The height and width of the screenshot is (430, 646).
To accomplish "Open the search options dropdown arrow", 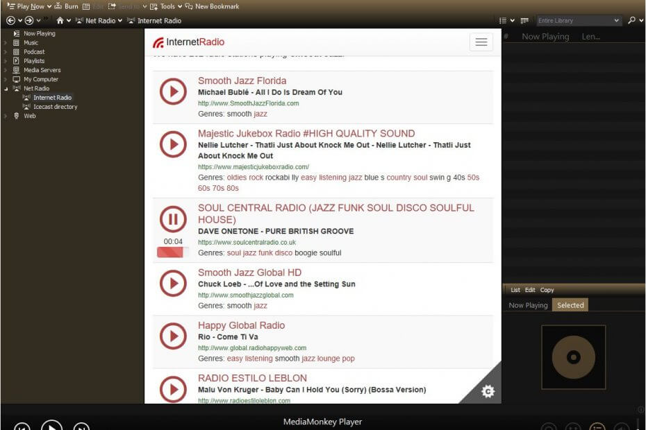I will tap(641, 21).
